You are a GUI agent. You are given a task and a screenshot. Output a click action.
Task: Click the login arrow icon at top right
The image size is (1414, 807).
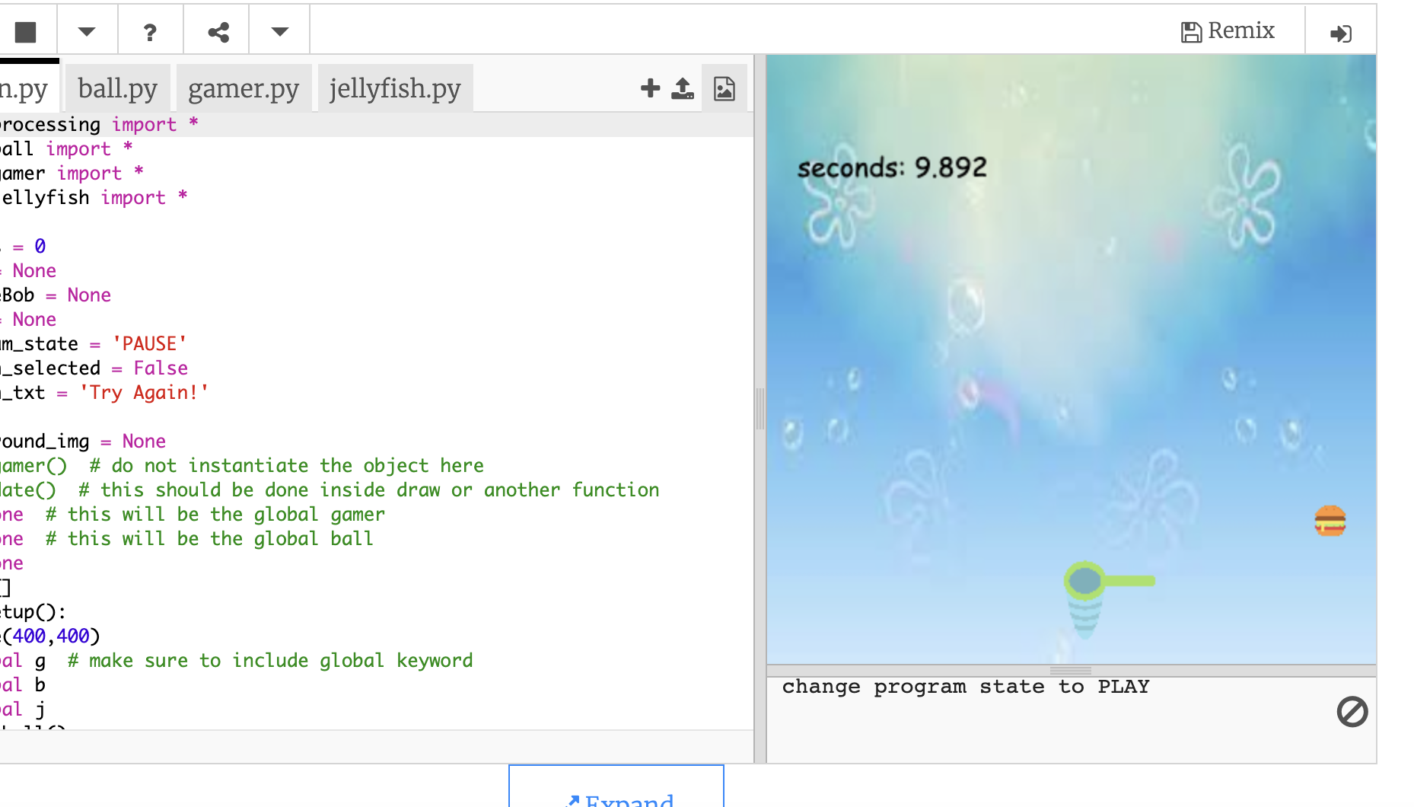click(1340, 33)
